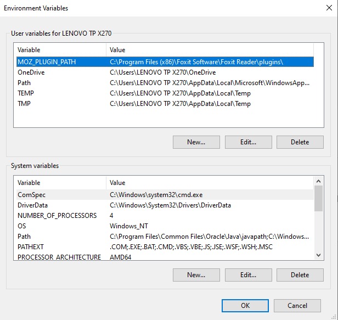Click New button under User variables
This screenshot has height=320, width=338.
pos(196,142)
